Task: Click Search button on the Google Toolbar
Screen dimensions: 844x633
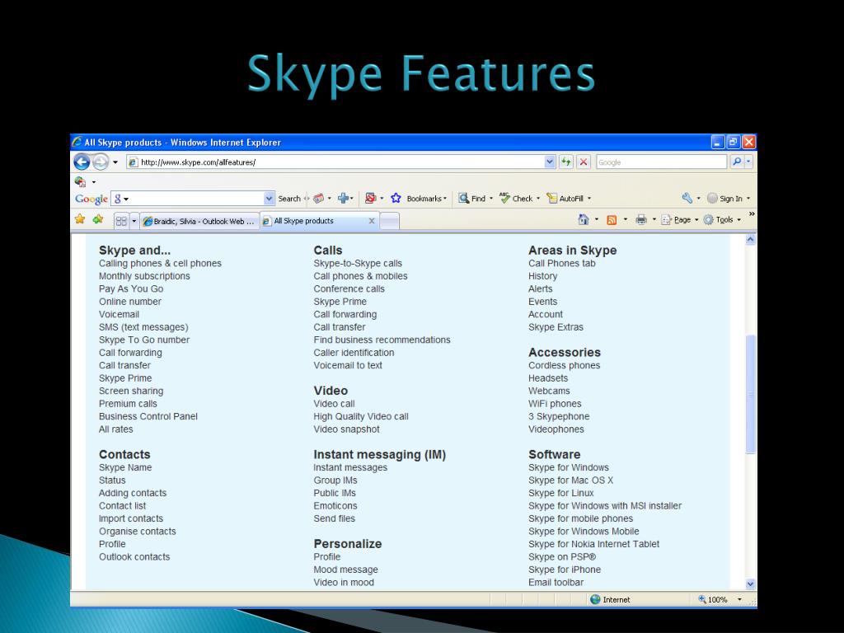Action: pyautogui.click(x=289, y=199)
